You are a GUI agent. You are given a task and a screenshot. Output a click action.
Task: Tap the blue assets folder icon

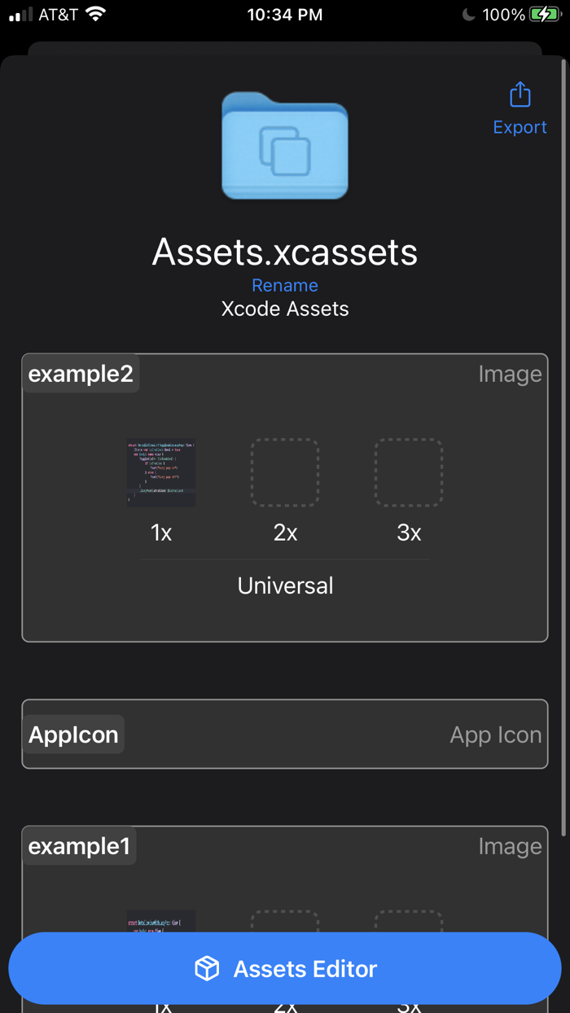[285, 147]
